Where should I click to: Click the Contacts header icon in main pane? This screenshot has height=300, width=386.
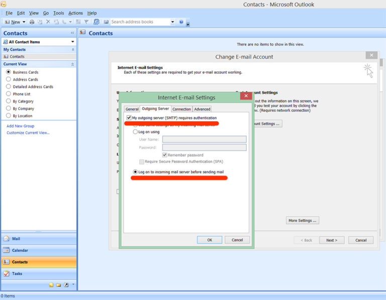point(83,32)
